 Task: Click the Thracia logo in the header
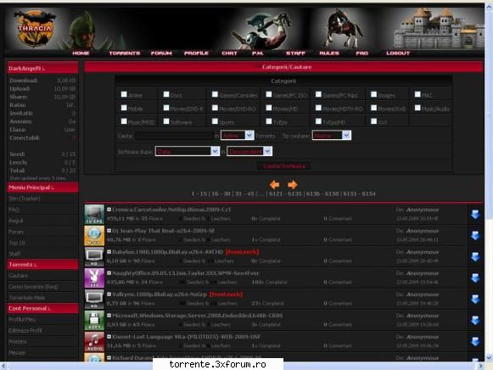[34, 28]
